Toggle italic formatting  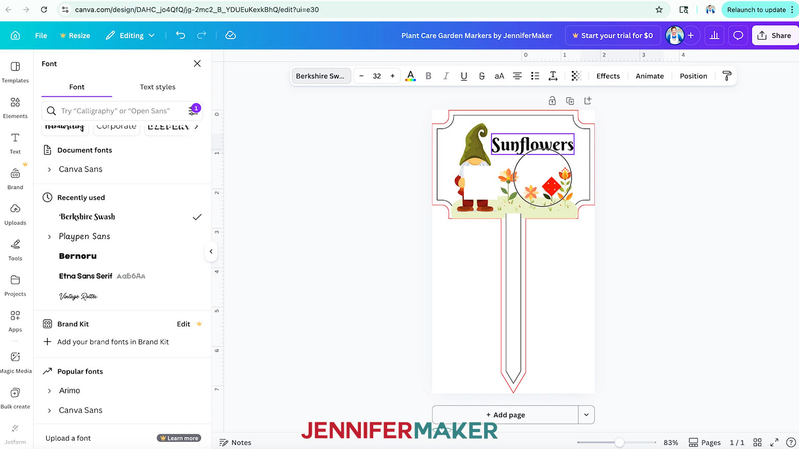tap(446, 76)
